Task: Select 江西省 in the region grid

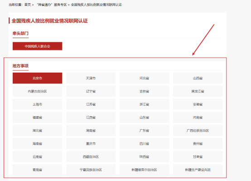Action: [x=91, y=117]
